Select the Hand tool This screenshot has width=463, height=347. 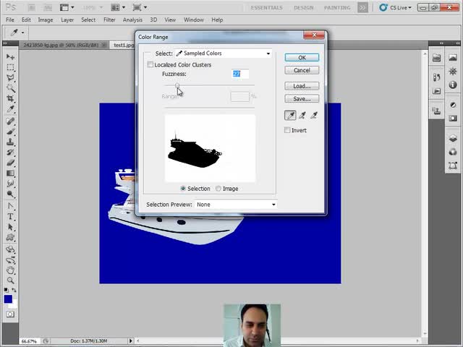10,270
